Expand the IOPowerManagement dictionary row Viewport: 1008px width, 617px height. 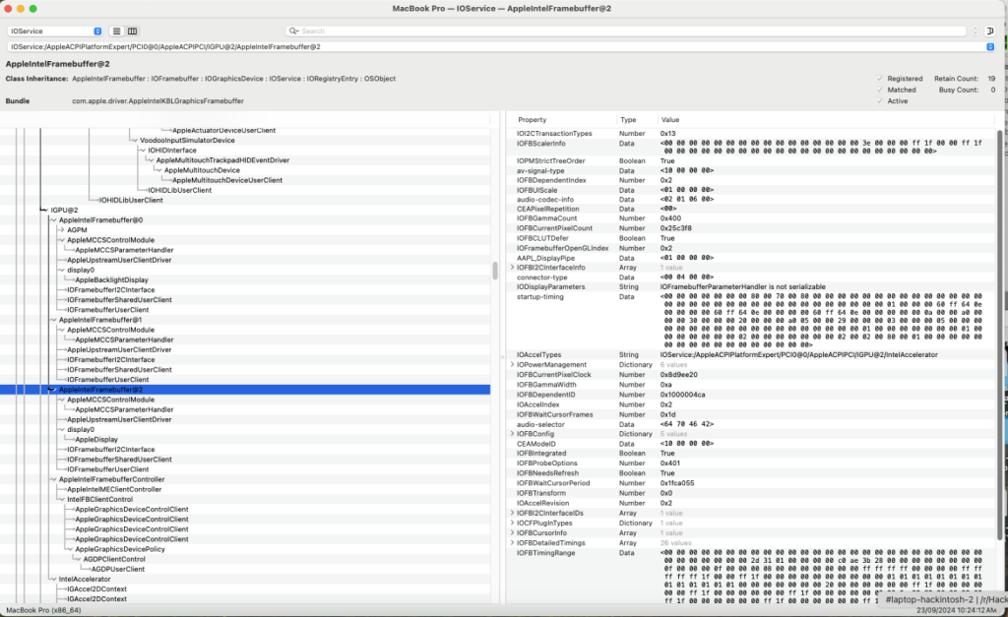[511, 364]
